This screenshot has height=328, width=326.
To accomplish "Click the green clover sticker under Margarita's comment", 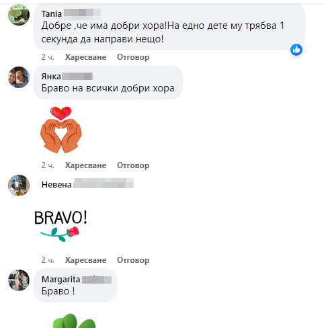I will (x=74, y=321).
